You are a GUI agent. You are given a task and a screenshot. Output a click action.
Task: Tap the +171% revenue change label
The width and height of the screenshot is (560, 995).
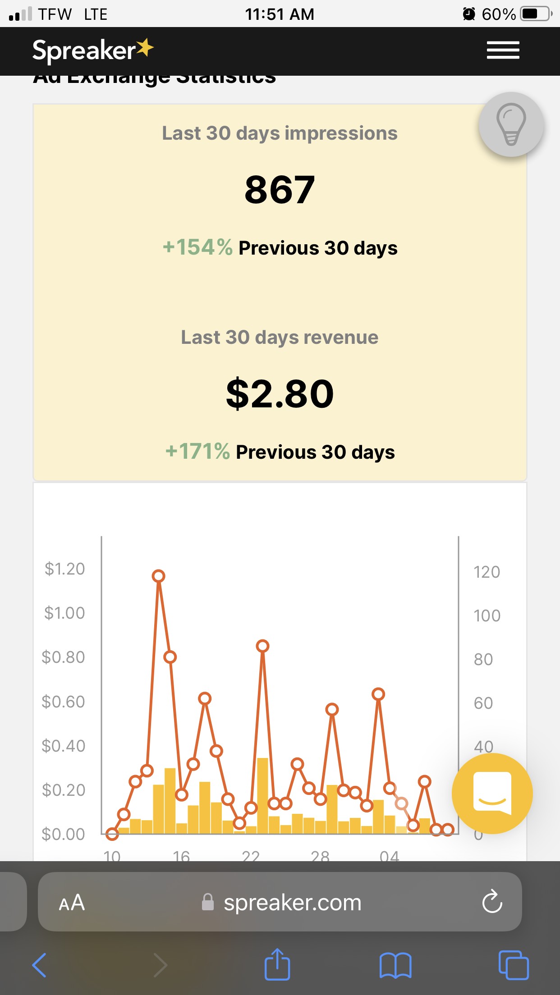197,452
